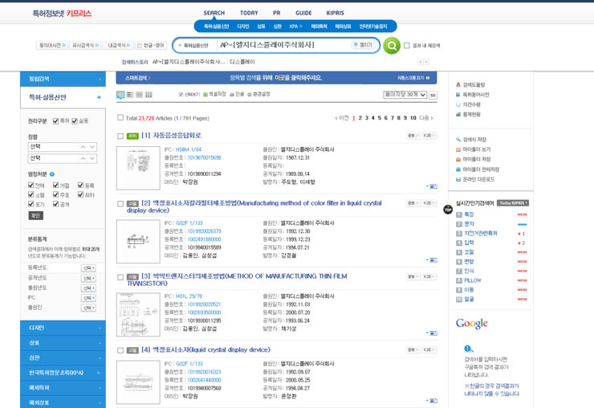
Task: Click the black TOP scroll-to-top icon
Action: click(448, 210)
